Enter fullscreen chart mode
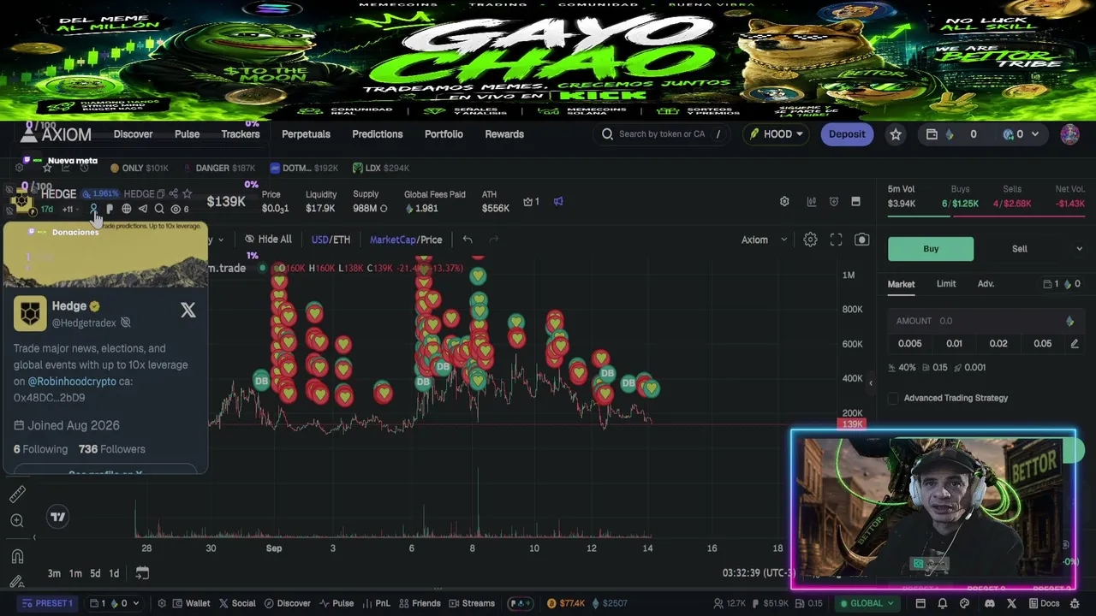This screenshot has width=1096, height=616. pos(836,240)
